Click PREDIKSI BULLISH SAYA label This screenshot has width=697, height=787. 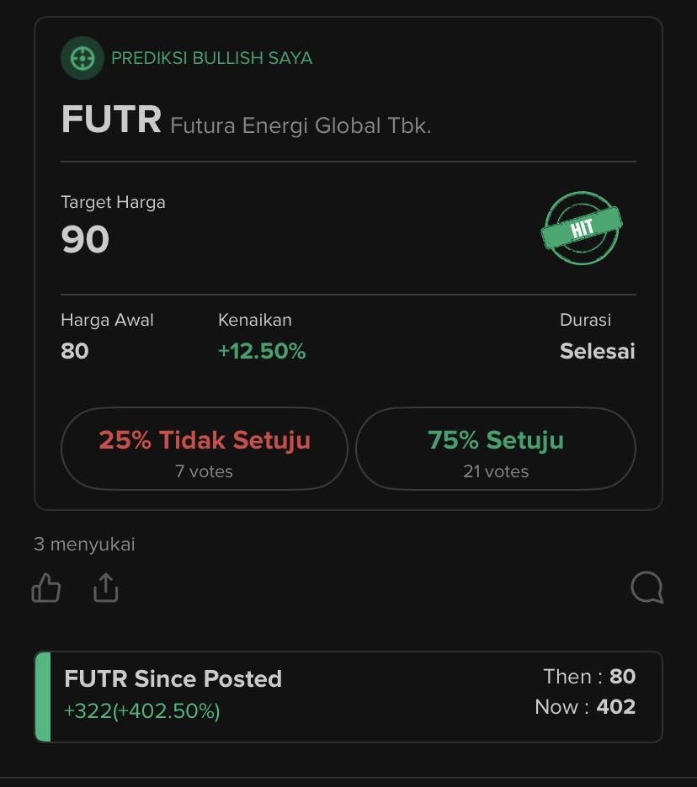click(x=212, y=58)
